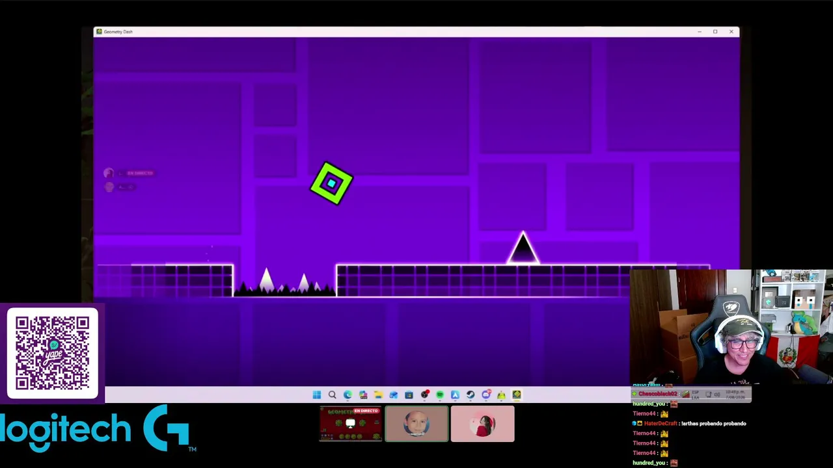Image resolution: width=833 pixels, height=468 pixels.
Task: Open the green robot taskbar app
Action: 501,395
